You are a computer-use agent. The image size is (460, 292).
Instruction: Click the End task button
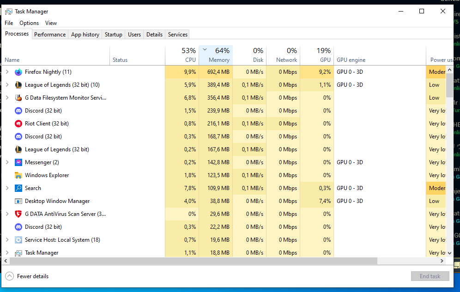[430, 276]
